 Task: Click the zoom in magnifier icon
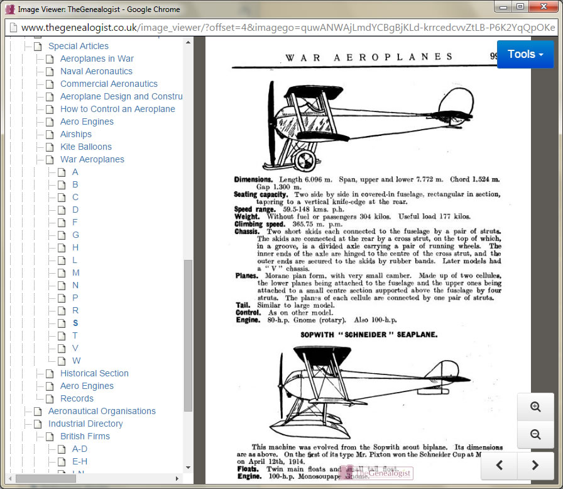click(535, 407)
